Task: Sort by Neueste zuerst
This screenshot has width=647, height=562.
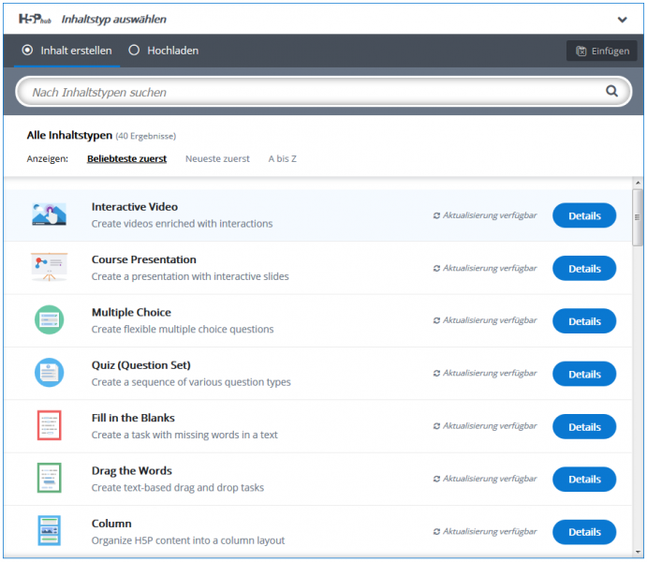Action: (217, 159)
